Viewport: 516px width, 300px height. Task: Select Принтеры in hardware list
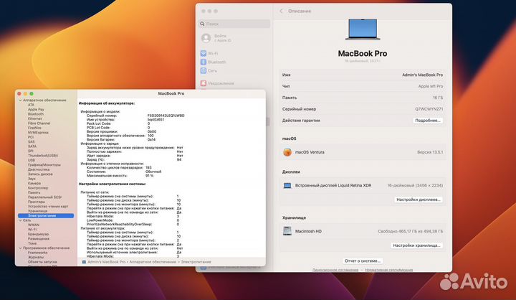coord(37,202)
